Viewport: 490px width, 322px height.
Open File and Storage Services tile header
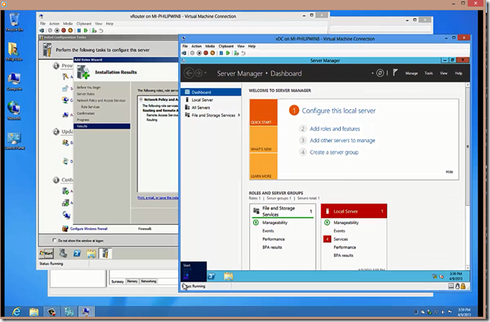(283, 211)
